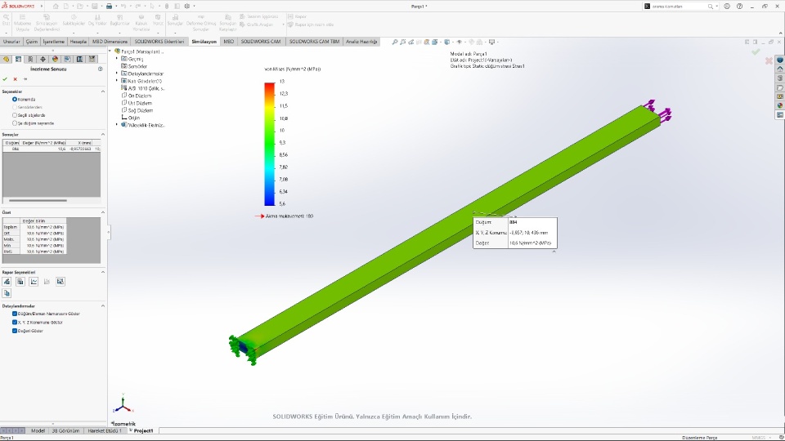Switch to Hareket Etüdü 1 tab
The width and height of the screenshot is (785, 441).
coord(105,430)
